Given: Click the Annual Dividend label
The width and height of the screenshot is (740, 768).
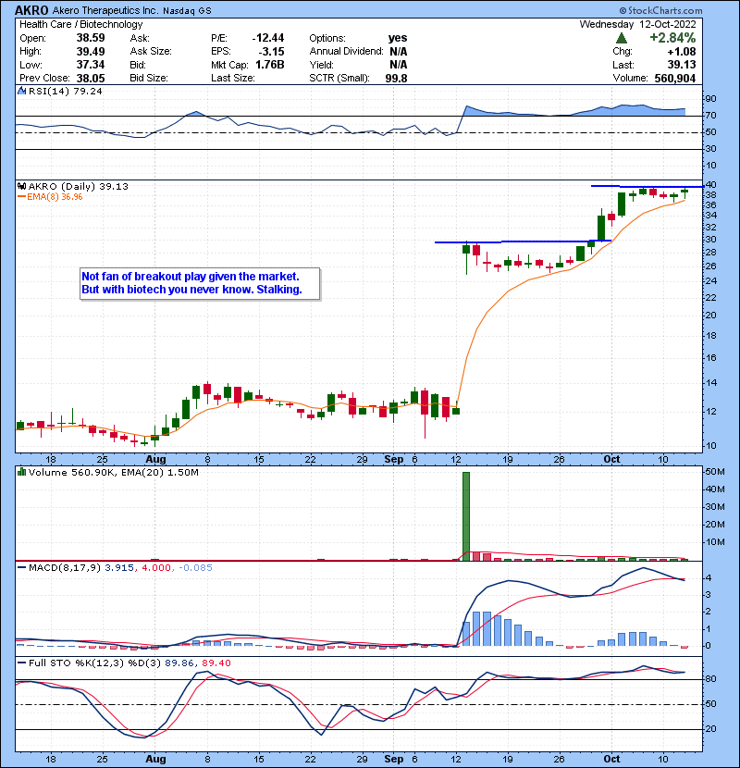Looking at the screenshot, I should (346, 52).
